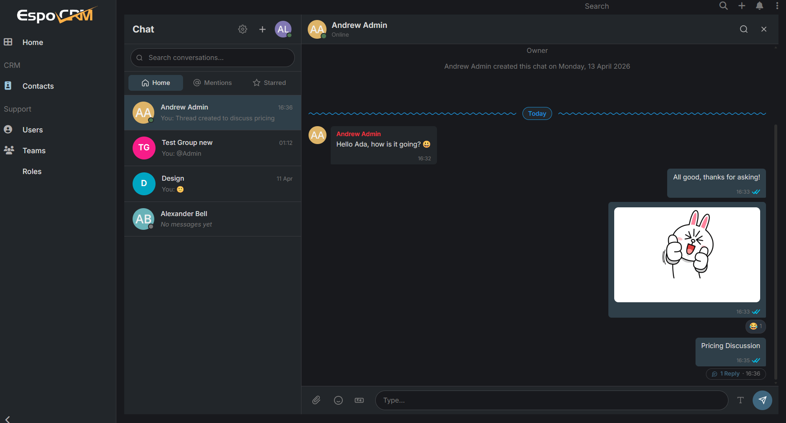Open the top-right three-dot menu
This screenshot has height=423, width=786.
777,6
